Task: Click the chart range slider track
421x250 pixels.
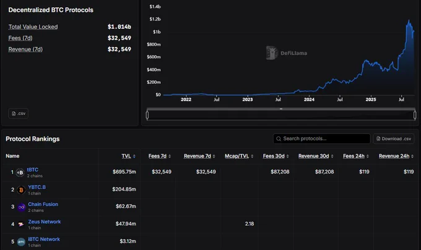Action: click(x=281, y=115)
